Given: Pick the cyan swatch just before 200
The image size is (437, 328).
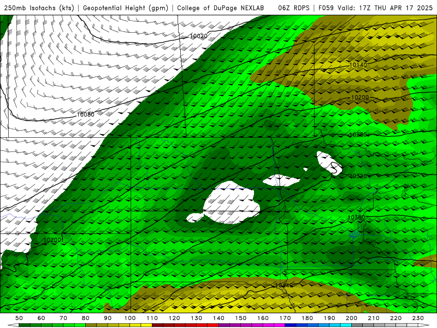Looking at the screenshot, I should pos(346,325).
